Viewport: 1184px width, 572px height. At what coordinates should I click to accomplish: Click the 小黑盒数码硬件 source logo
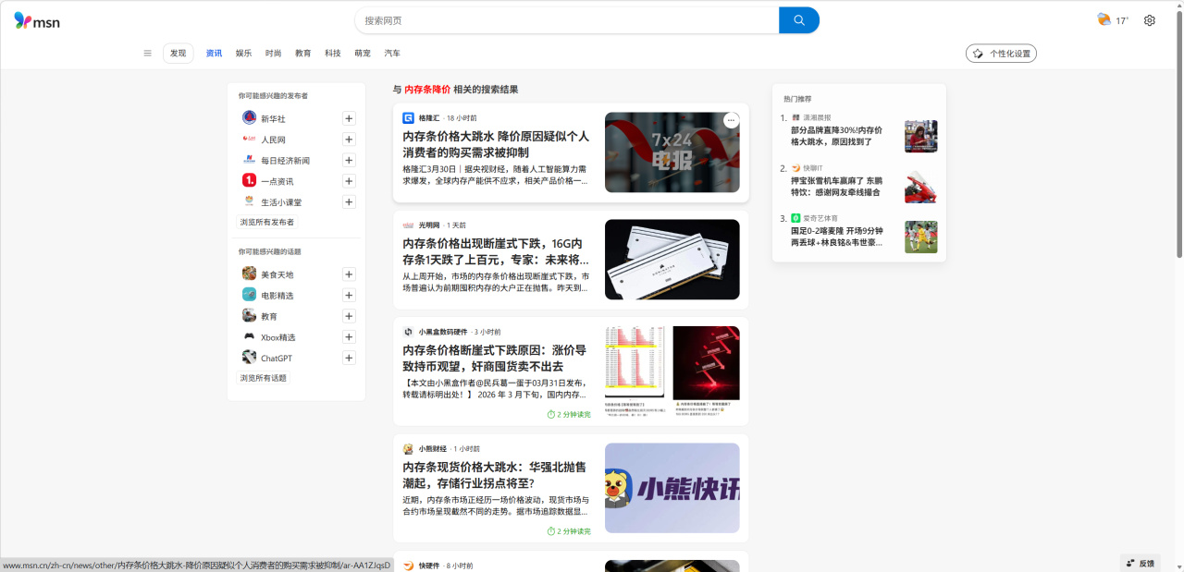pyautogui.click(x=408, y=332)
